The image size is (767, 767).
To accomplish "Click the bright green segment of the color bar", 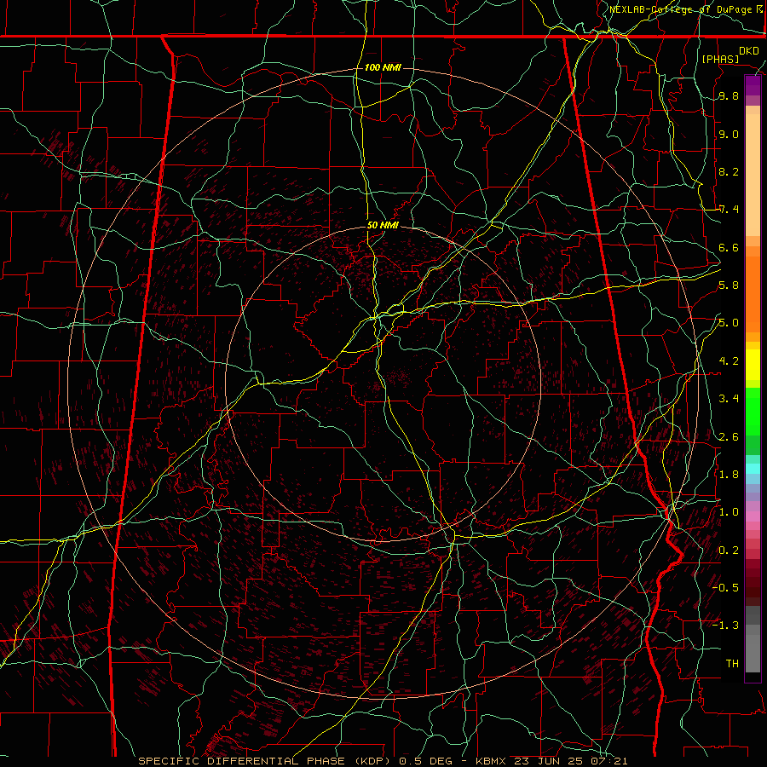I will (x=753, y=411).
